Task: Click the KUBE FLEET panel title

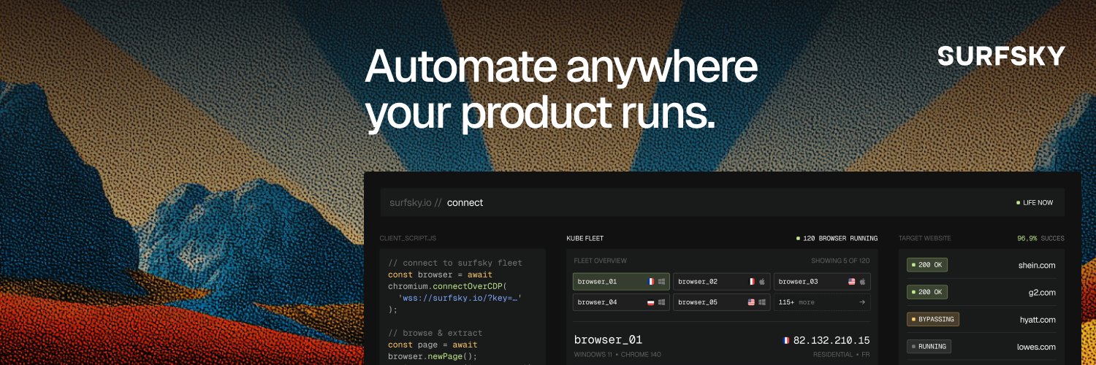Action: (x=585, y=238)
